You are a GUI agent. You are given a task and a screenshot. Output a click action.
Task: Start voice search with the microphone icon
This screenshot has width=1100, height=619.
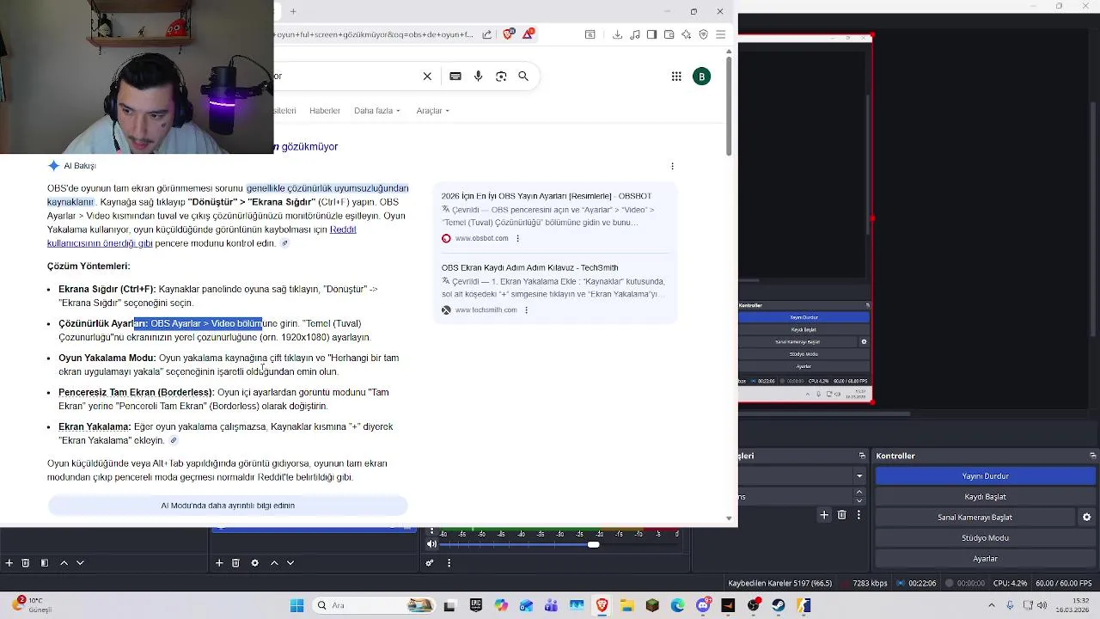478,76
